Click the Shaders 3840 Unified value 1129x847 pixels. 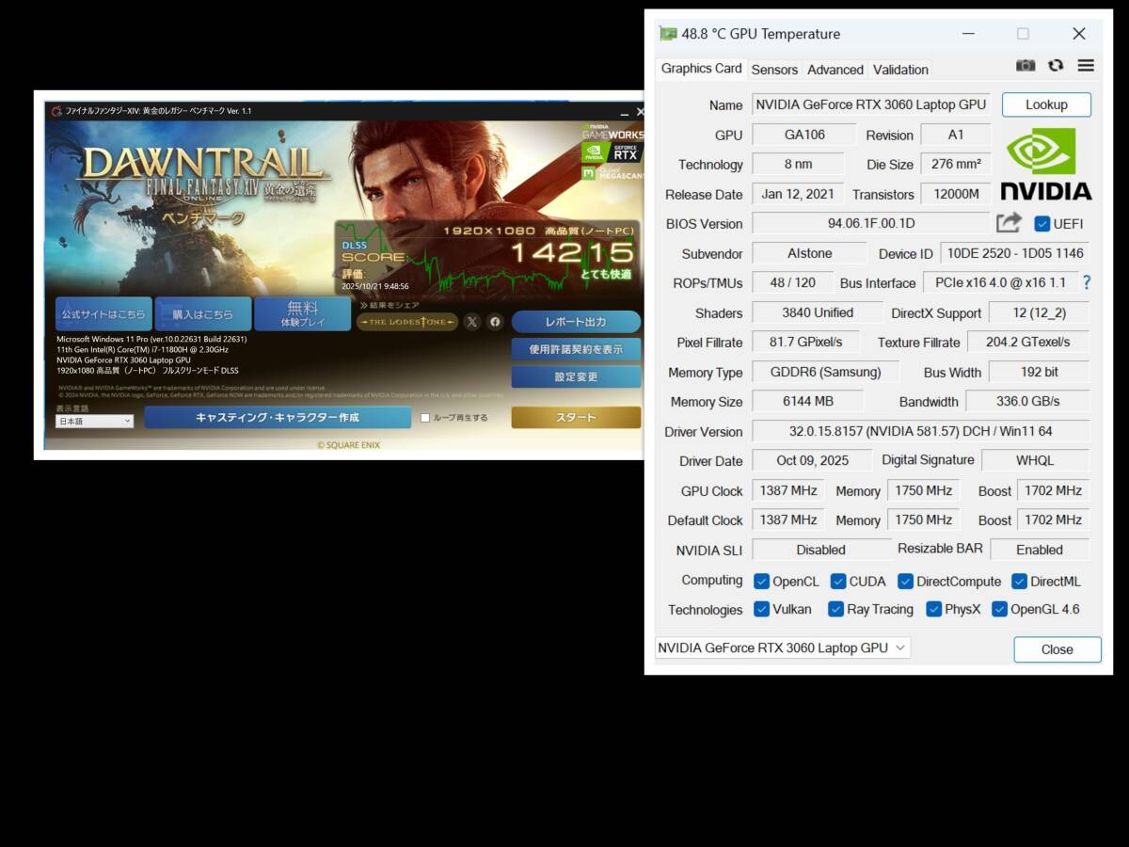(818, 312)
